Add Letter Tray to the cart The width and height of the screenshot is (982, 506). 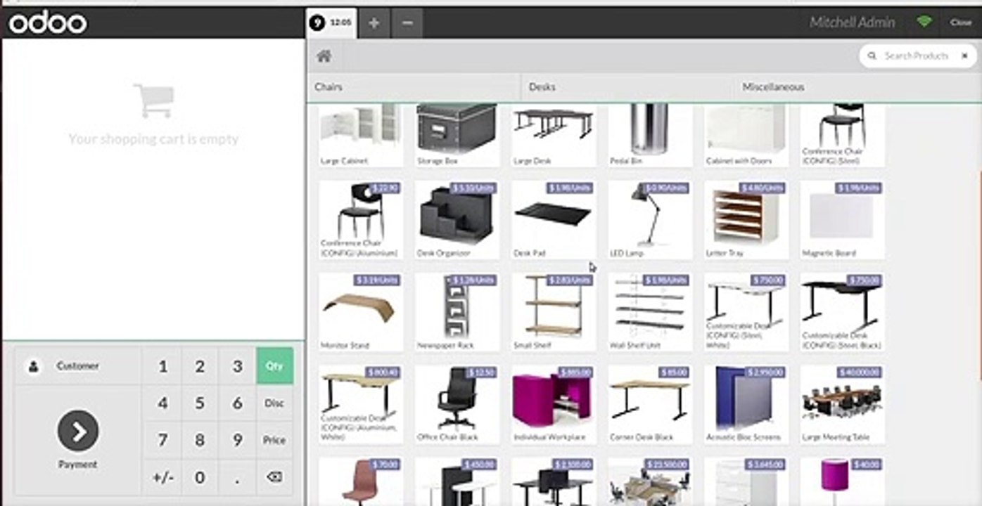click(746, 220)
